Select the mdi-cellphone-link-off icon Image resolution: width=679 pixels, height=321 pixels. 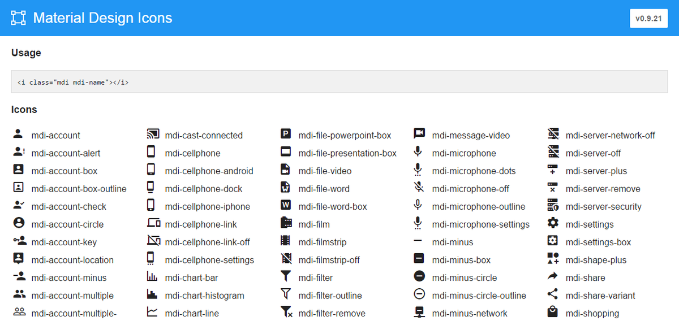click(153, 241)
